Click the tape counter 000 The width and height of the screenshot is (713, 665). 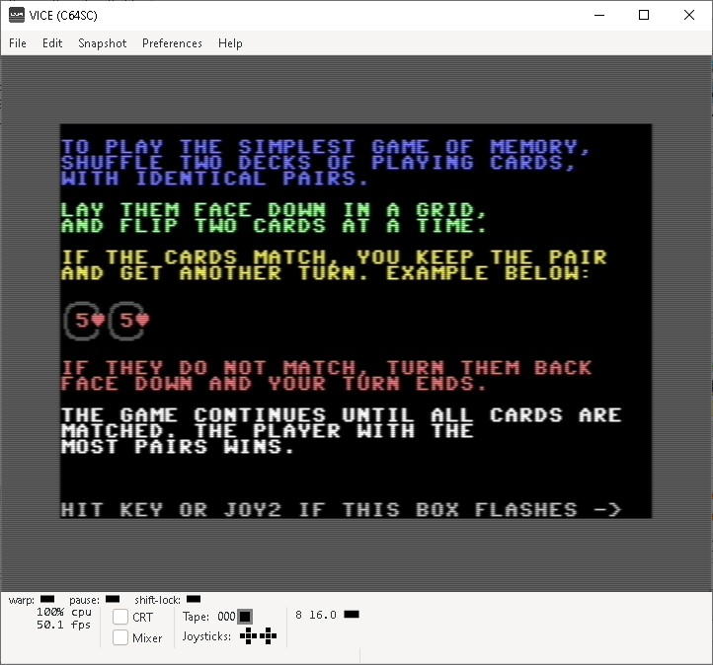tap(226, 617)
